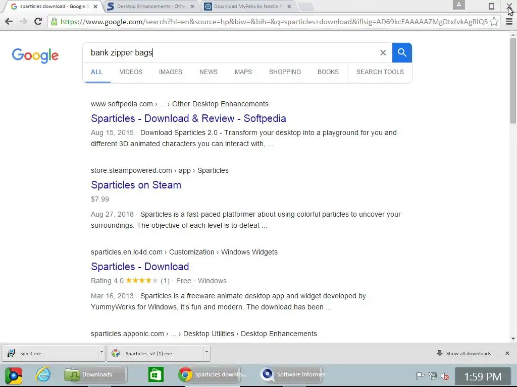Expand options arrow for Sparticles_v2 (1).exe
The height and width of the screenshot is (387, 517).
click(x=206, y=352)
